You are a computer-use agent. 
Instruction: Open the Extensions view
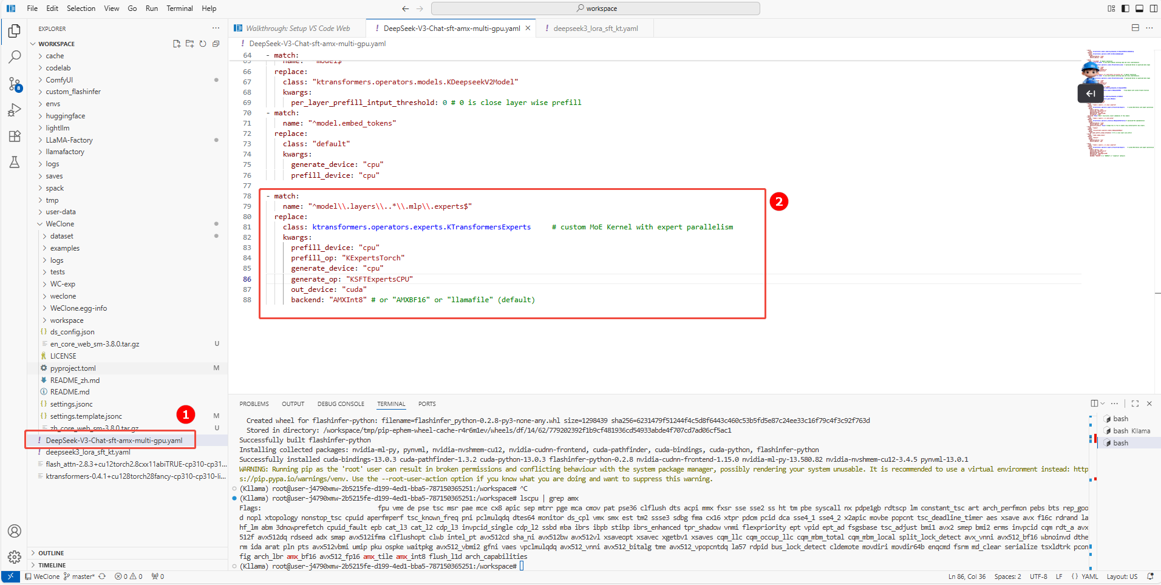pos(15,137)
